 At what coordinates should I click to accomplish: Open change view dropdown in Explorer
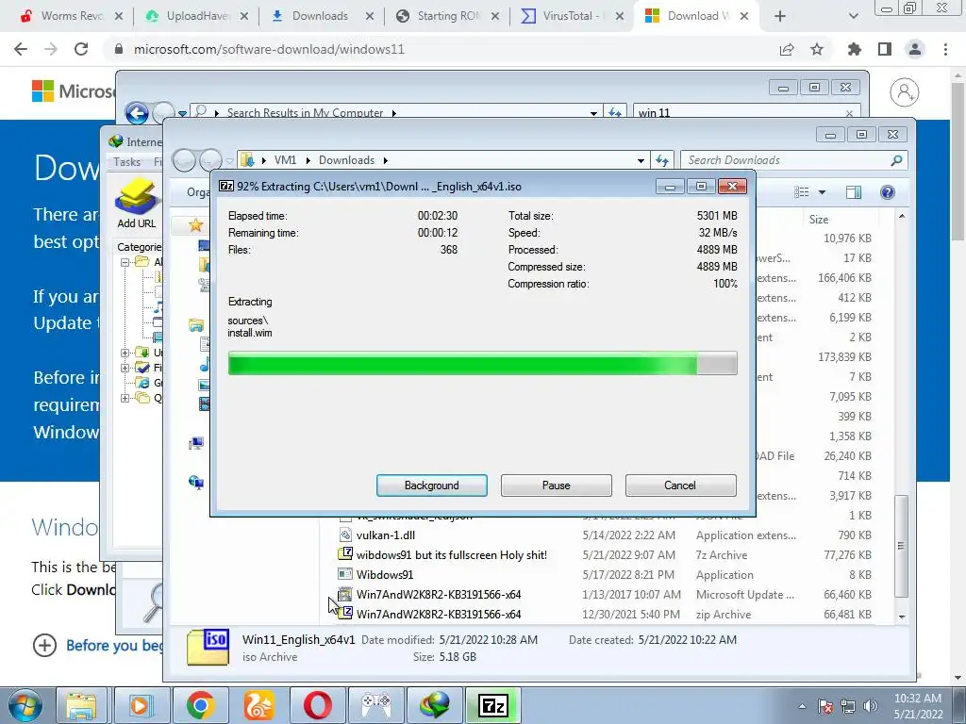coord(822,192)
